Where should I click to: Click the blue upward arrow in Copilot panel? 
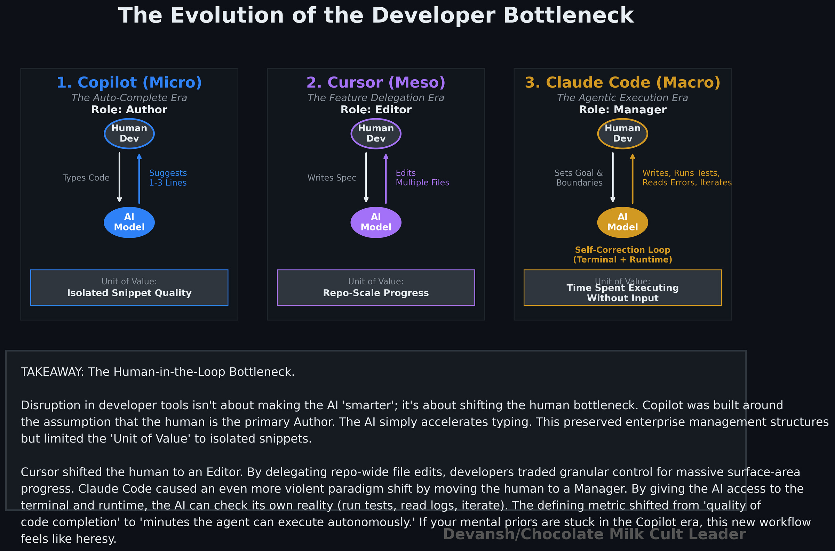[139, 179]
